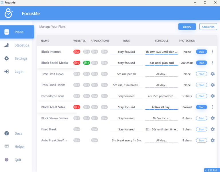Open settings gear for Train Email Habits

coord(213,85)
